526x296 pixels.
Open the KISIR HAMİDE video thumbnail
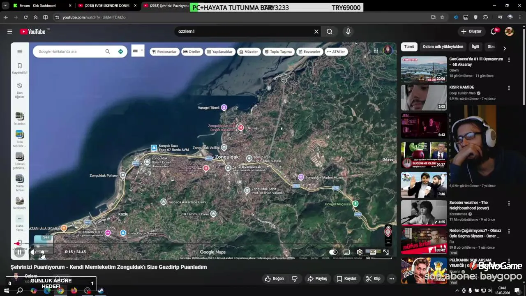tap(424, 97)
